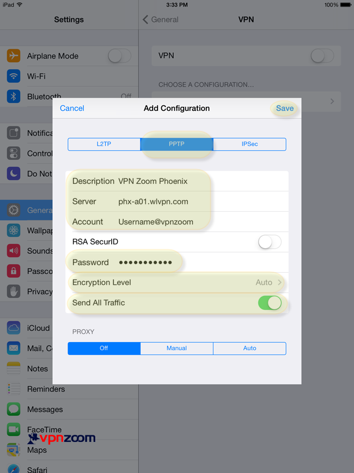This screenshot has width=354, height=473.
Task: Tap the Mail envelope icon
Action: (x=14, y=348)
